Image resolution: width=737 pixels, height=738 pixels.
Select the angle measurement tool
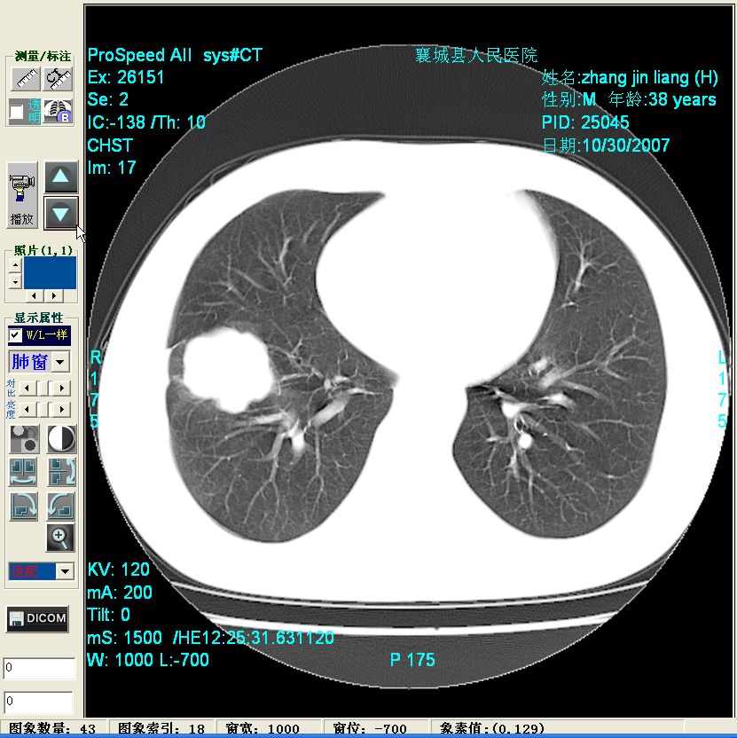(x=59, y=79)
